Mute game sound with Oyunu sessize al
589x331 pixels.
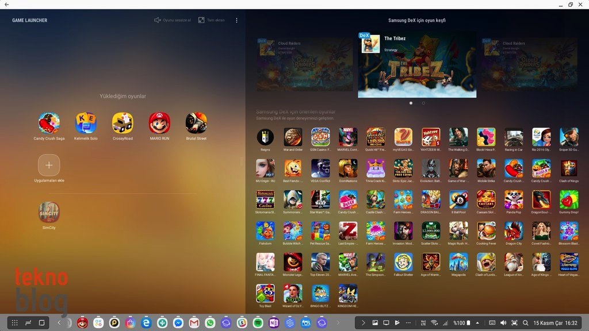(x=173, y=20)
